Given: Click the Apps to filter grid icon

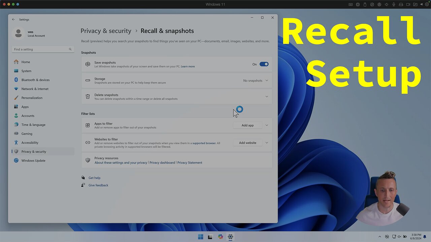Looking at the screenshot, I should [88, 125].
